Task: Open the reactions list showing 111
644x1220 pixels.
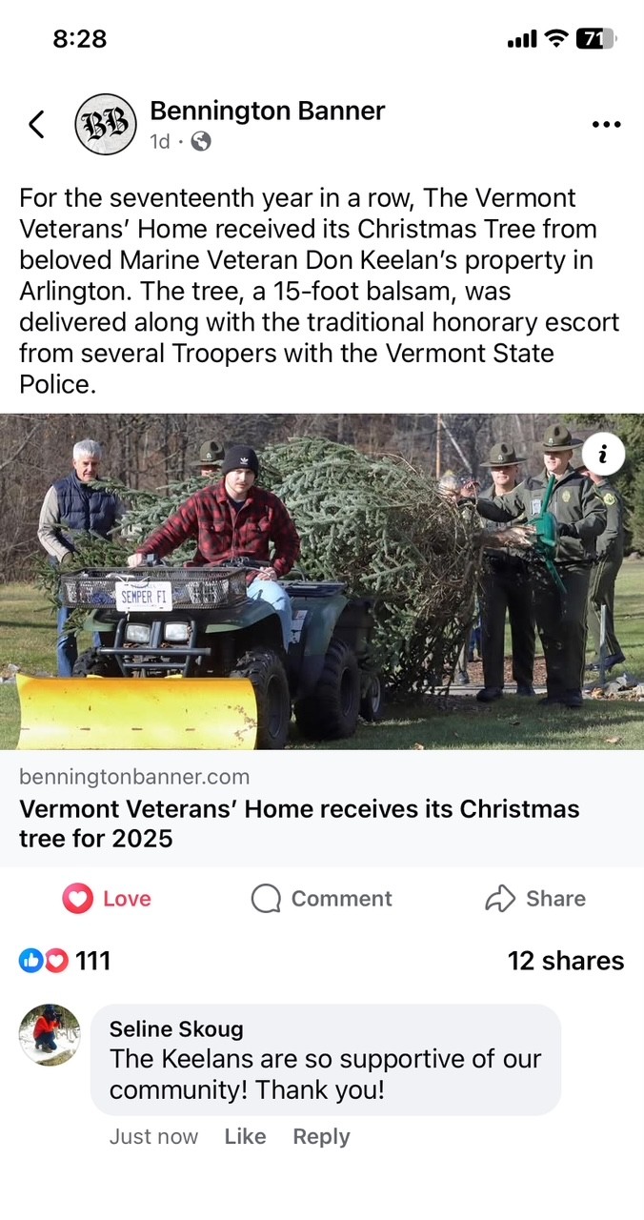Action: pyautogui.click(x=65, y=961)
